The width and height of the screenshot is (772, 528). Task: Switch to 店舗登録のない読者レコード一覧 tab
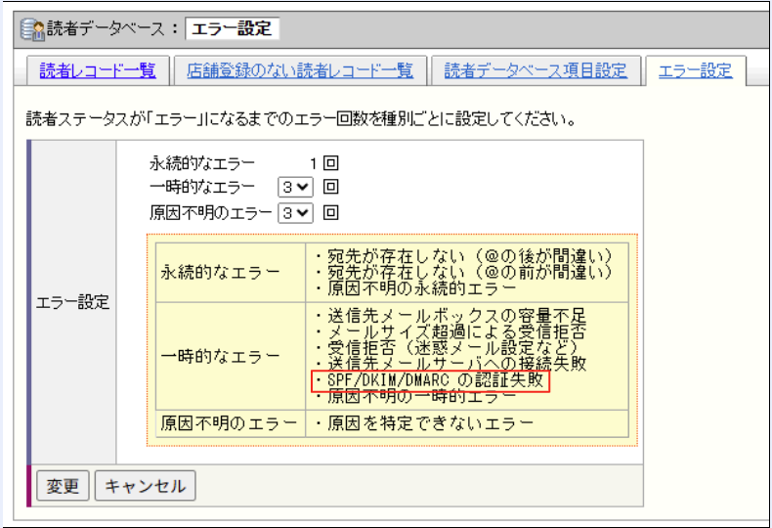pyautogui.click(x=299, y=70)
